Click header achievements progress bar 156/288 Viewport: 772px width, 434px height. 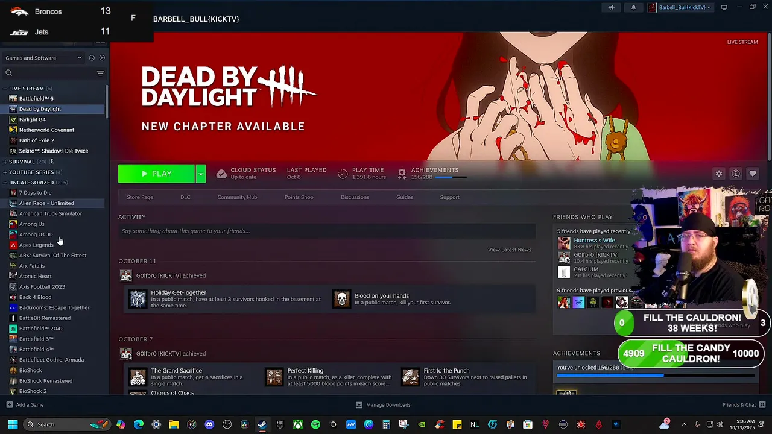[451, 177]
